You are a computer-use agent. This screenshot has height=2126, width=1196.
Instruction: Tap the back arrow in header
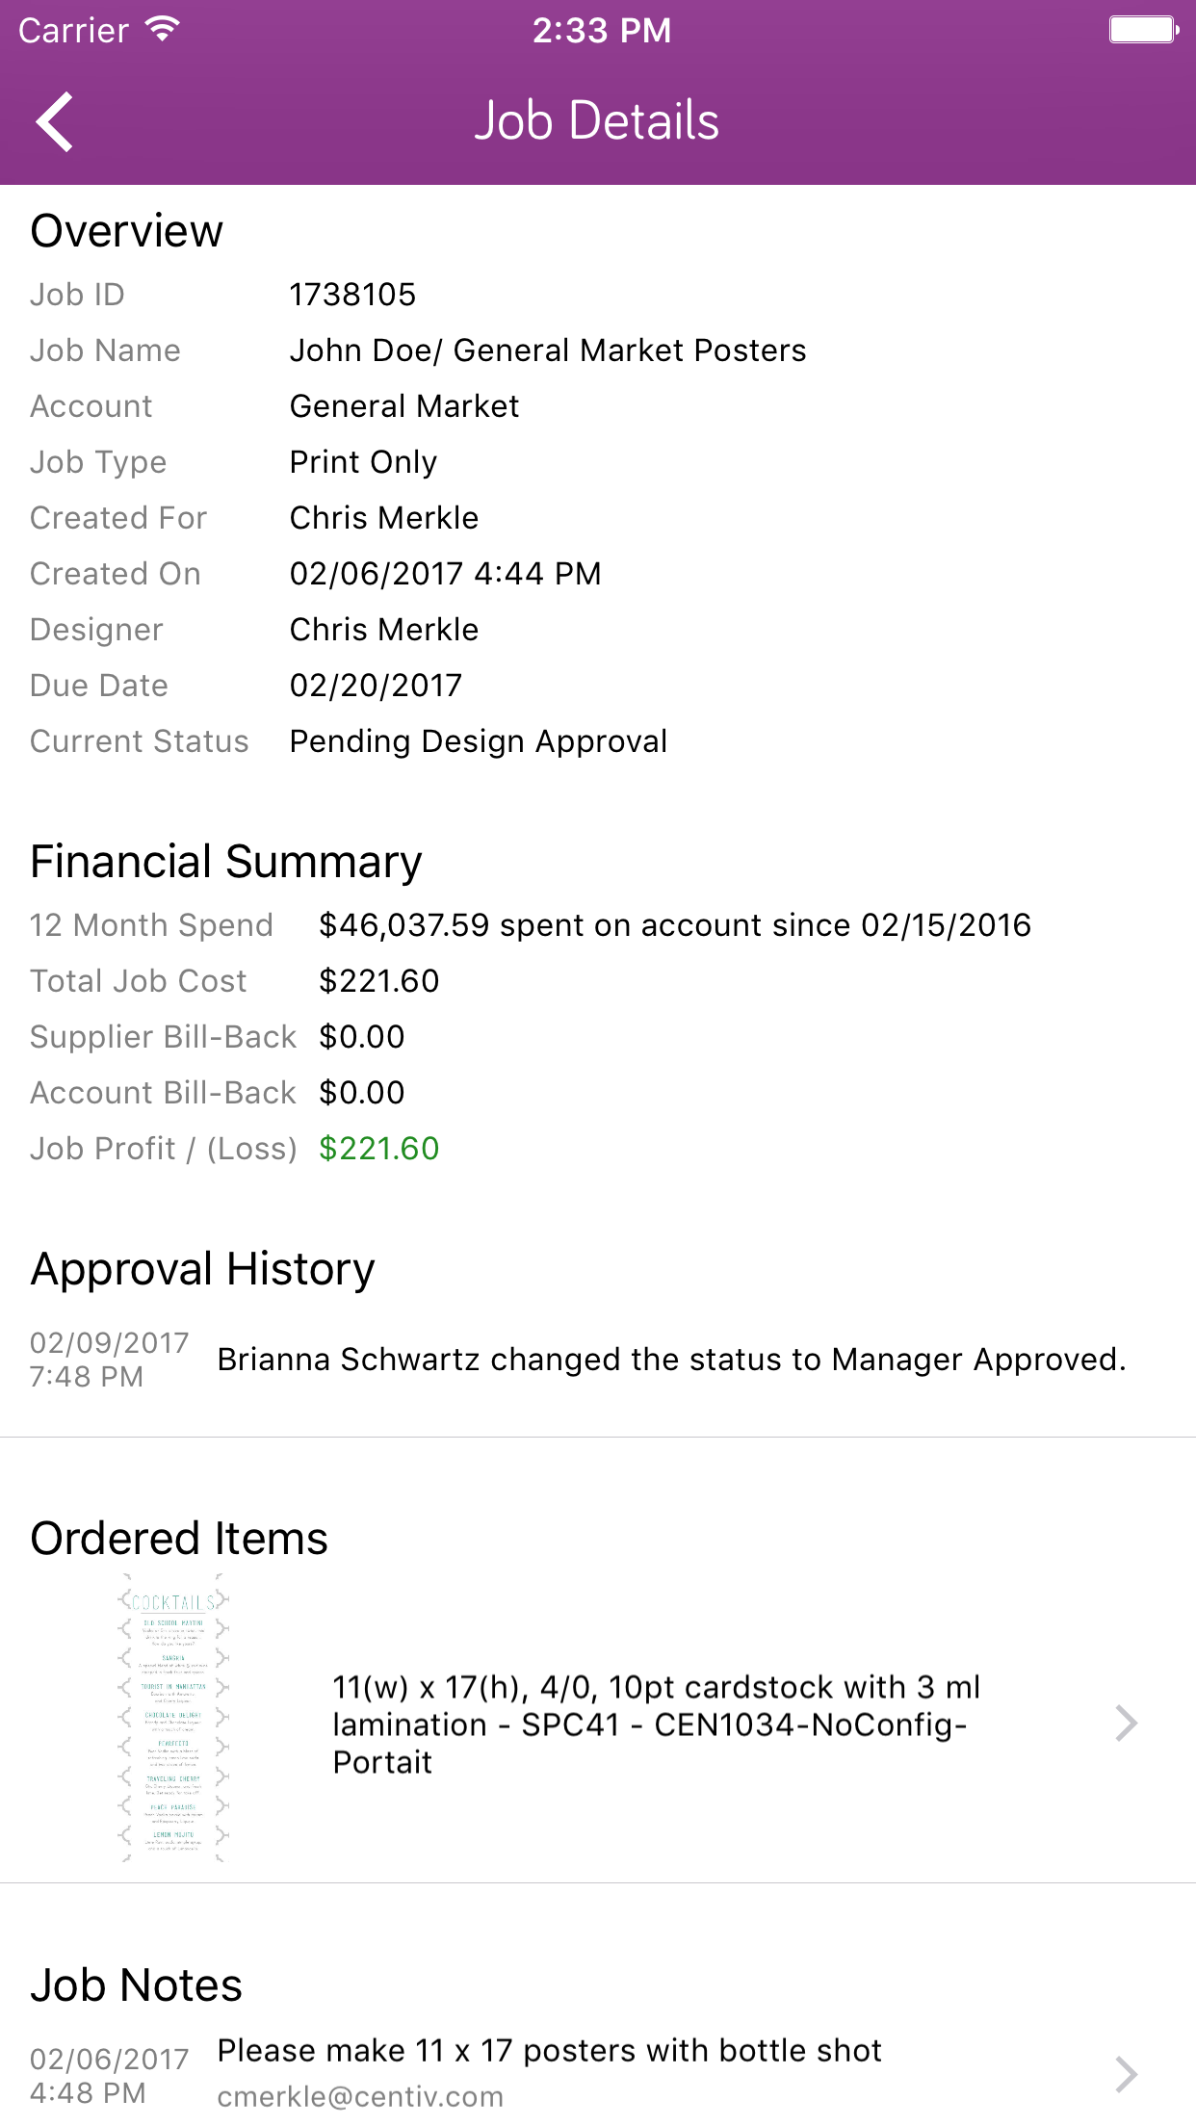[x=55, y=122]
